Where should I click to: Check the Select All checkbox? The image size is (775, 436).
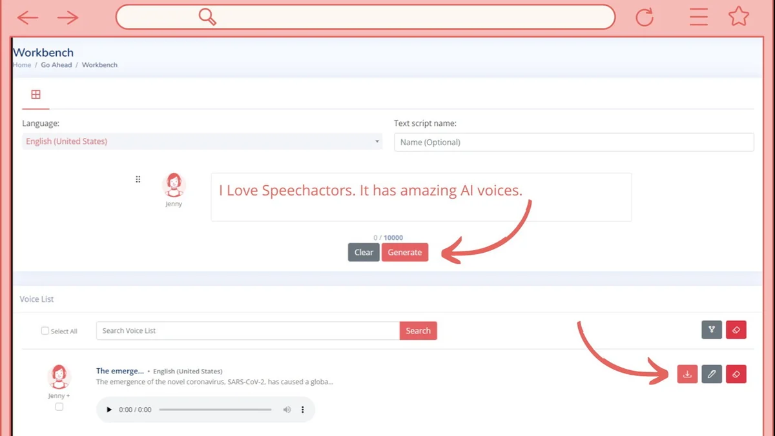[x=45, y=331]
